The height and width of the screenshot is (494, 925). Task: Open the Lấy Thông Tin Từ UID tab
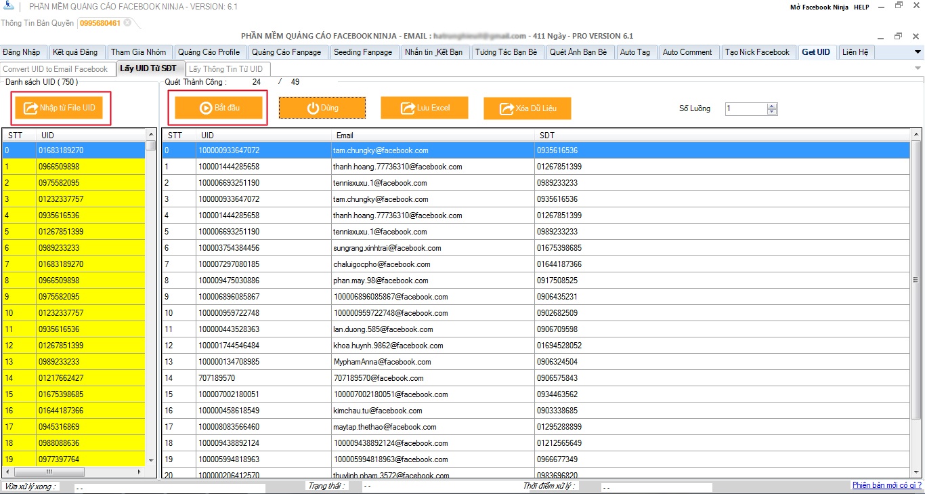225,69
